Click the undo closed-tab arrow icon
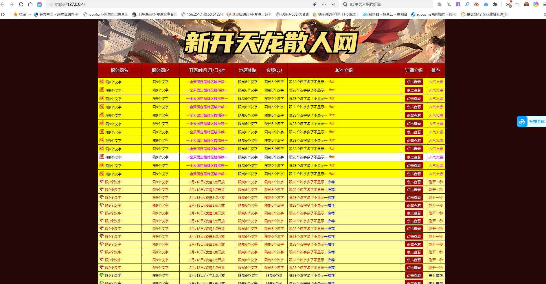This screenshot has width=546, height=284. pyautogui.click(x=517, y=4)
